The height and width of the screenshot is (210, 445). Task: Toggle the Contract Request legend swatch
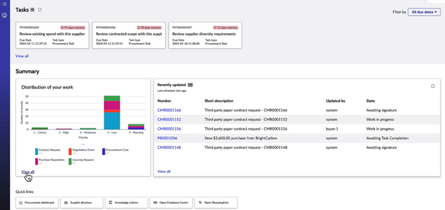37,151
